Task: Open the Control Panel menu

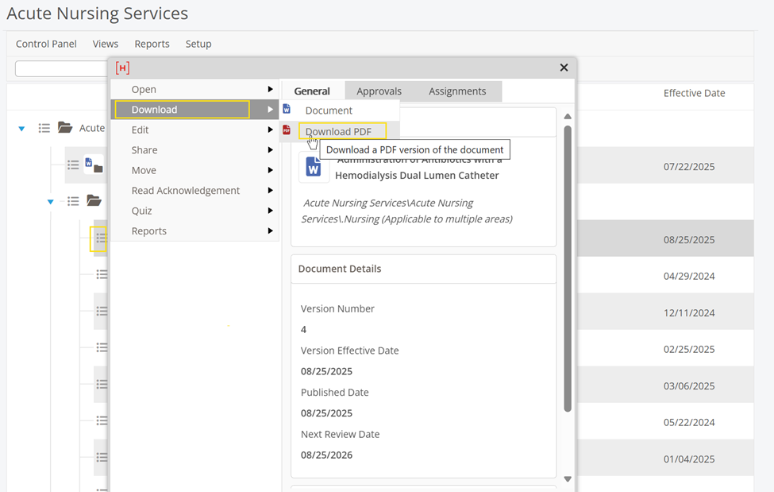Action: (x=46, y=44)
